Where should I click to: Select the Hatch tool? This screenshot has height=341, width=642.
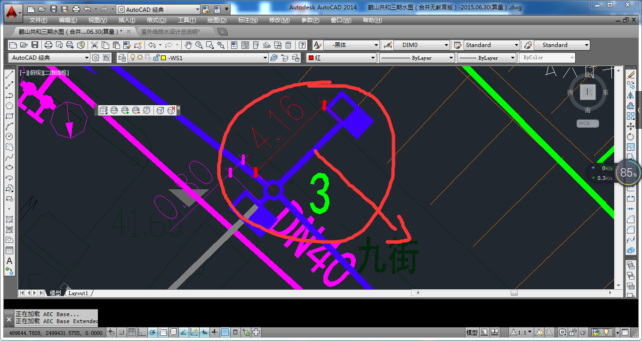click(9, 219)
